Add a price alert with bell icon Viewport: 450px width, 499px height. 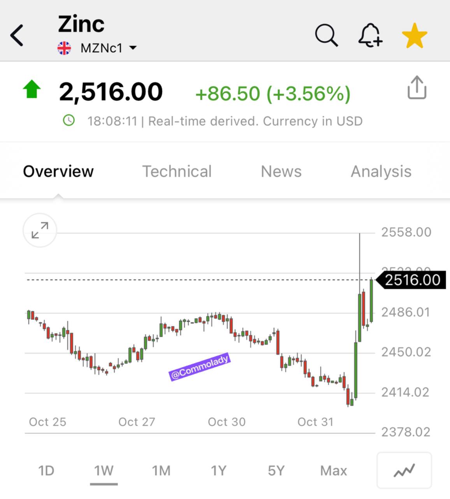tap(370, 35)
